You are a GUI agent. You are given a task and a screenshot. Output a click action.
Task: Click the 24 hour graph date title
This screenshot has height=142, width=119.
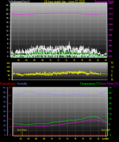[x=64, y=1]
